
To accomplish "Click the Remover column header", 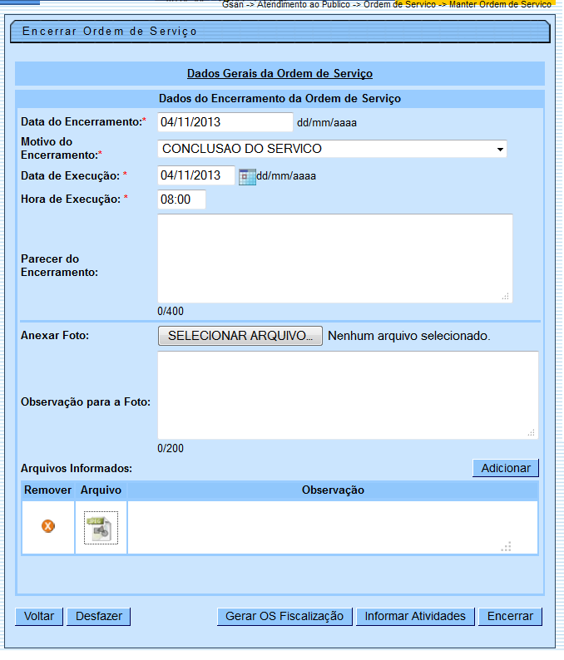I will 48,490.
